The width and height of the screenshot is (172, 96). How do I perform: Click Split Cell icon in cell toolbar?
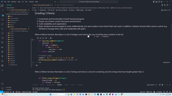point(46,38)
